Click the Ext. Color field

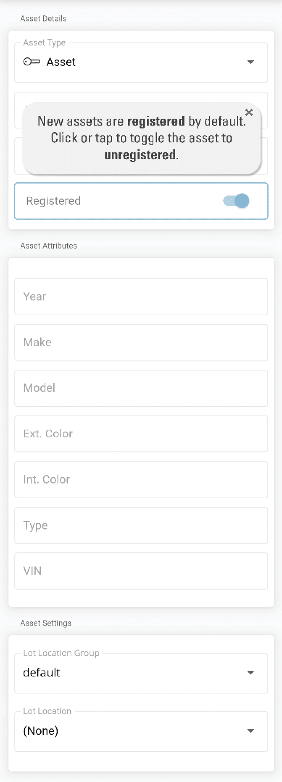[x=141, y=434]
